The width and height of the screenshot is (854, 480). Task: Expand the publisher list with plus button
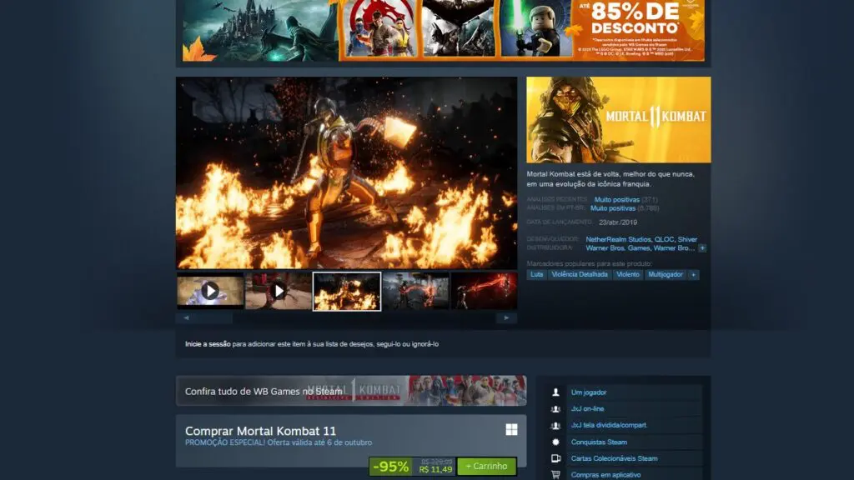point(702,248)
